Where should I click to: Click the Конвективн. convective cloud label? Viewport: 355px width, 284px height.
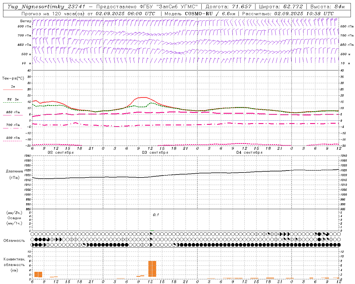tap(14, 259)
